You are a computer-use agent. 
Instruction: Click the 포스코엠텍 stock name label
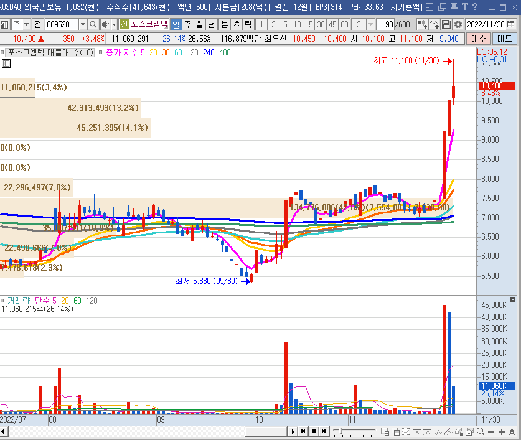pyautogui.click(x=149, y=24)
